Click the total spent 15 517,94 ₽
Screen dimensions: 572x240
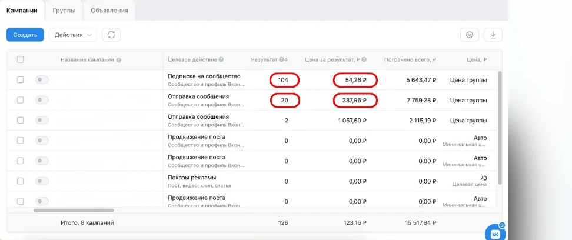(421, 222)
